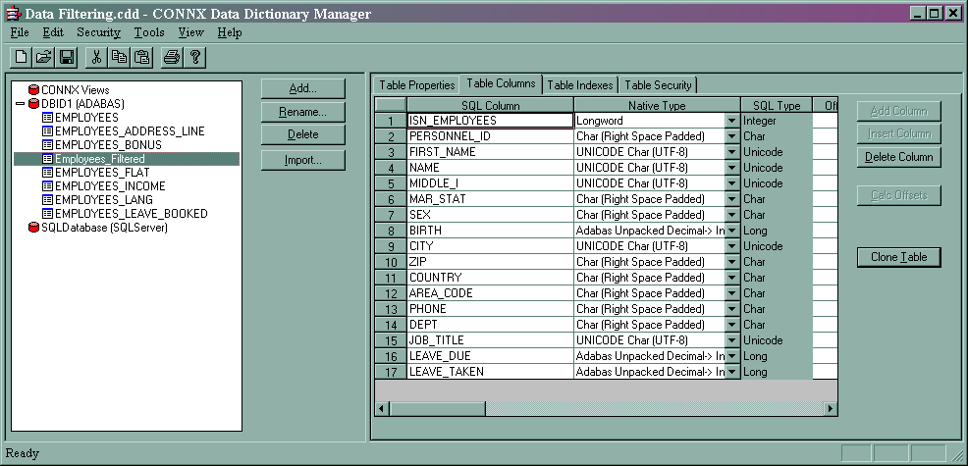The height and width of the screenshot is (466, 968).
Task: Click the Save diskette toolbar icon
Action: coord(66,58)
